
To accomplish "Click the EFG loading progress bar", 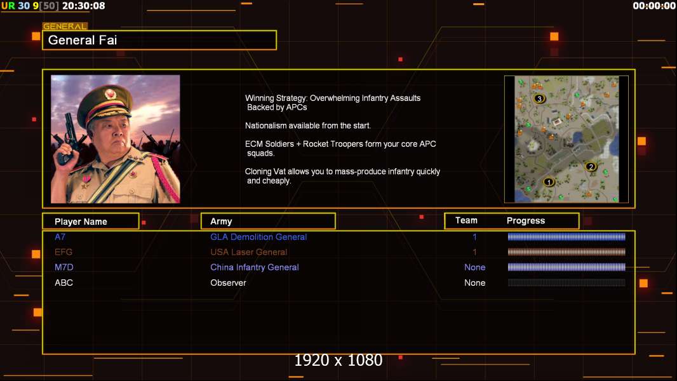I will coord(566,252).
